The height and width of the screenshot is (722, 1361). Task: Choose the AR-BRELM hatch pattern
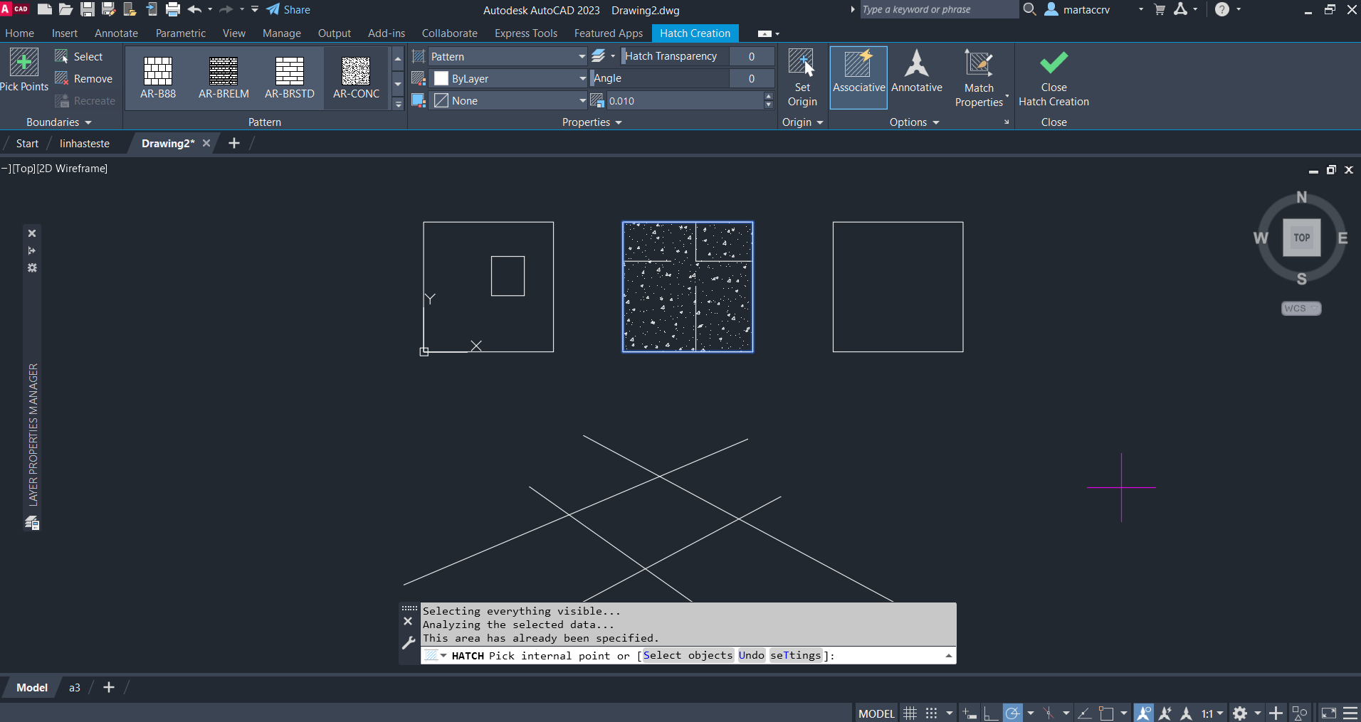224,78
